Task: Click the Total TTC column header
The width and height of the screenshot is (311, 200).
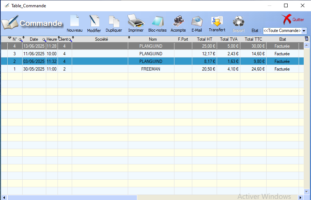Action: pyautogui.click(x=253, y=39)
